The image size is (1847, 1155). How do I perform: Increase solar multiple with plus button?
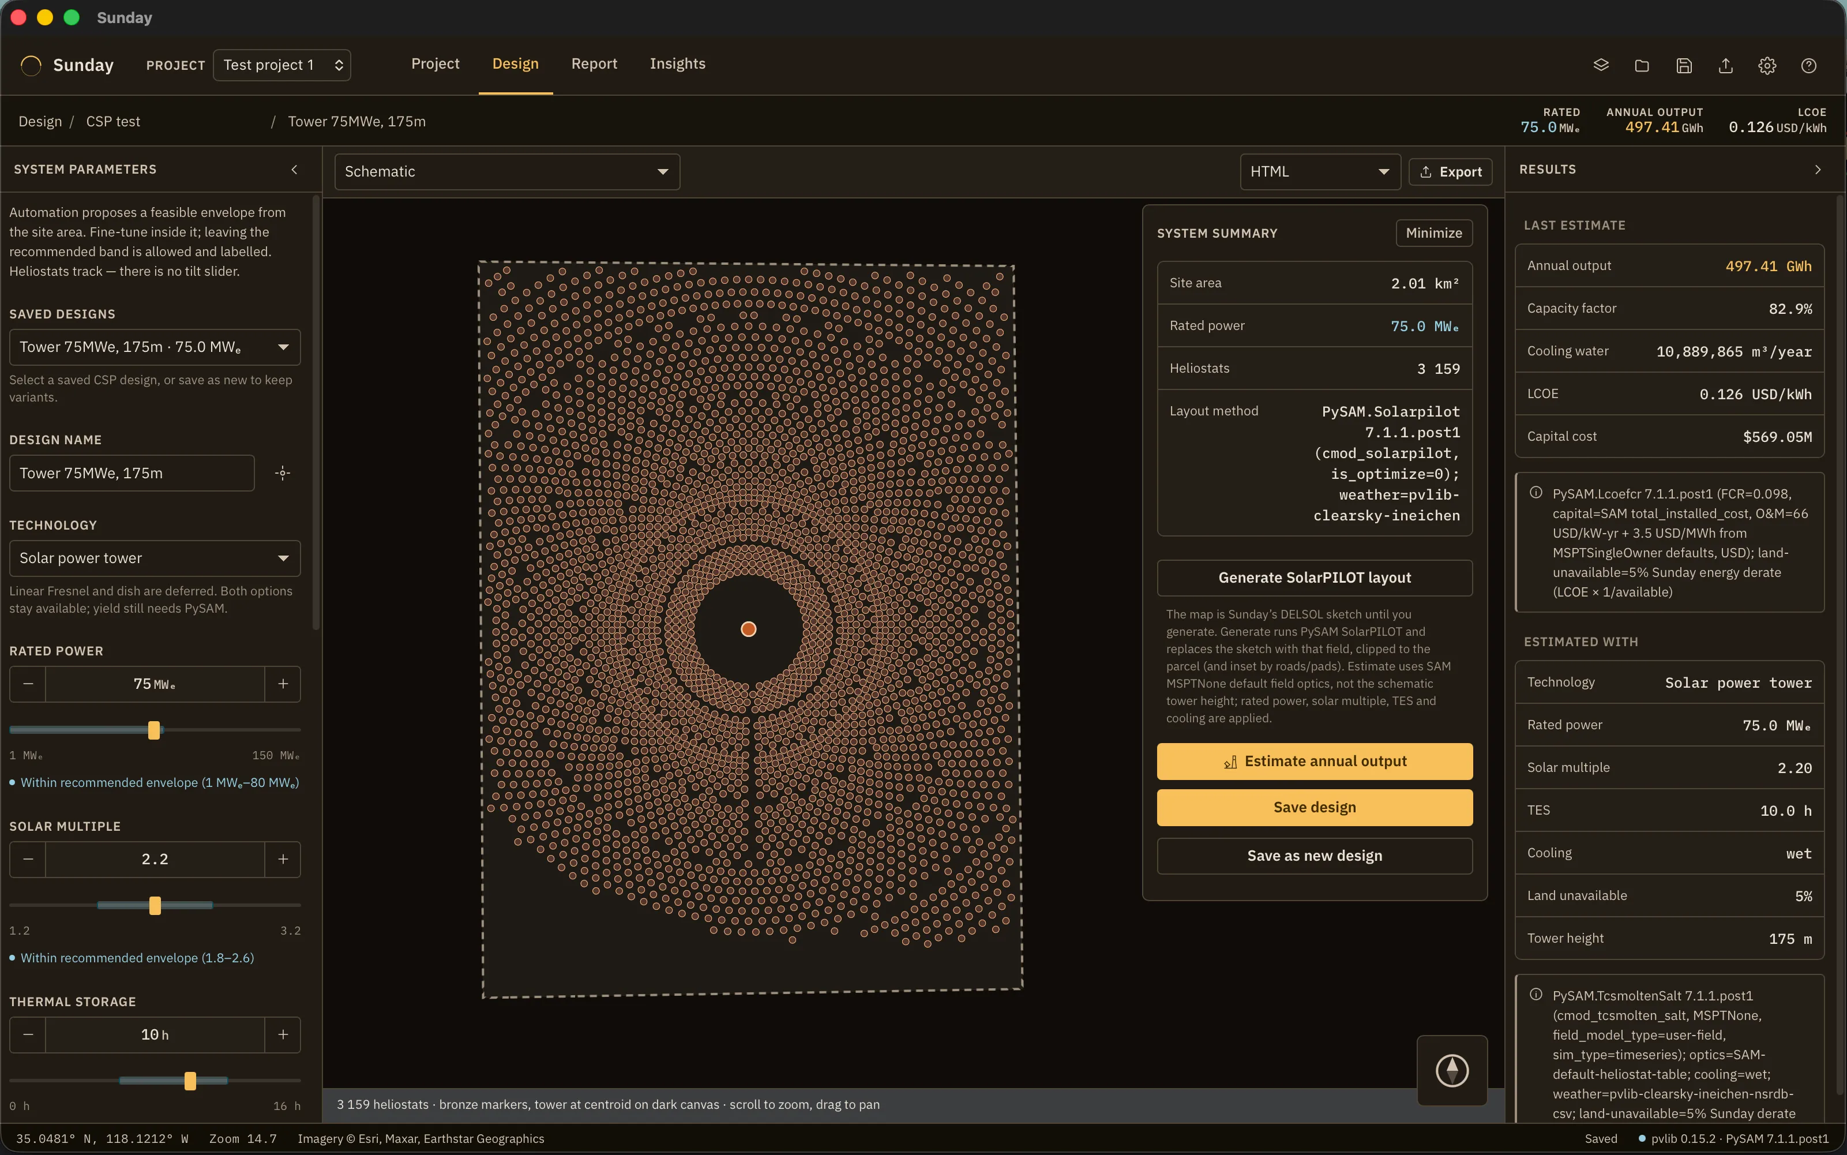click(x=283, y=858)
